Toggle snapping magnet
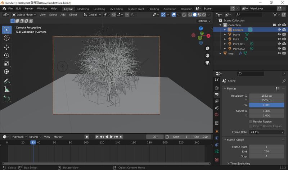 (x=114, y=15)
